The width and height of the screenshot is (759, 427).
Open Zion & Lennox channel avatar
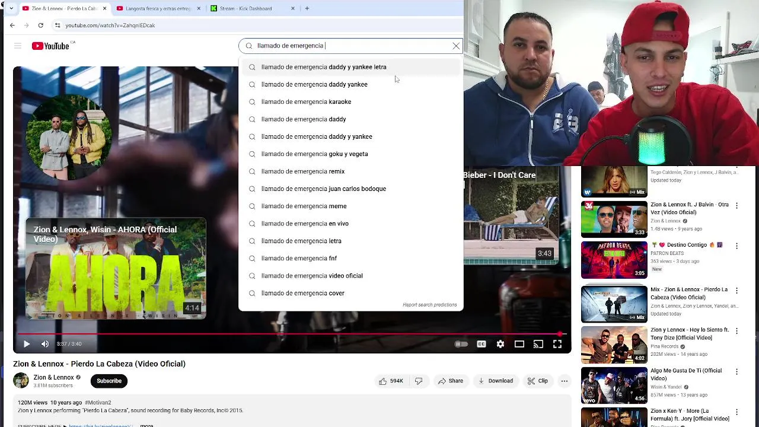tap(21, 381)
